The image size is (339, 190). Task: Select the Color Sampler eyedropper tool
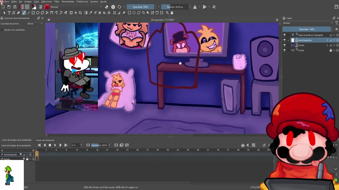pos(91,13)
